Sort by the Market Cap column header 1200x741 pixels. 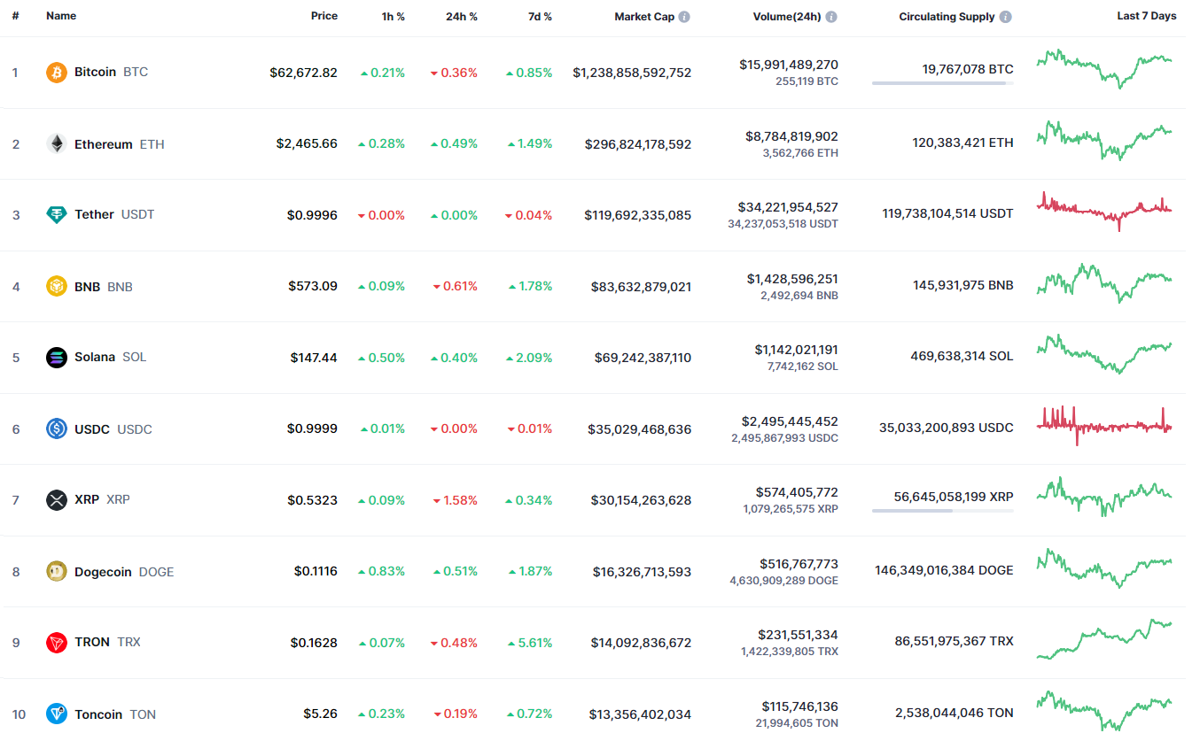[644, 17]
